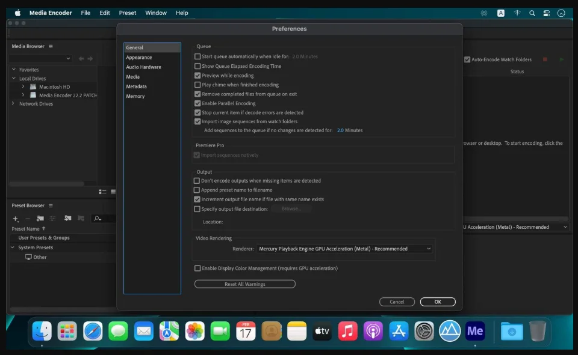Screen dimensions: 578x355
Task: Click the green start queue icon
Action: coord(561,59)
